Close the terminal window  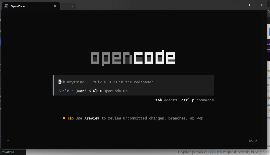tap(262, 5)
